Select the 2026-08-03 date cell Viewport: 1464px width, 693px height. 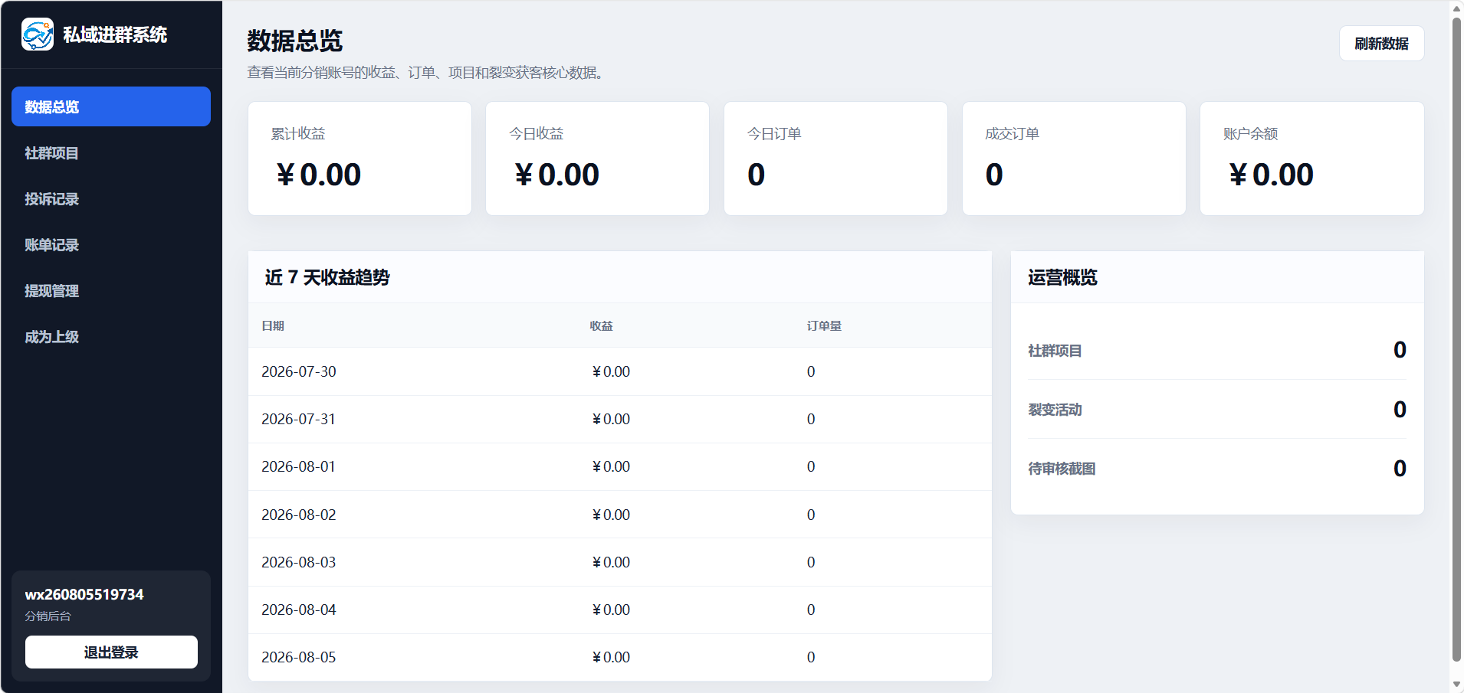tap(299, 562)
